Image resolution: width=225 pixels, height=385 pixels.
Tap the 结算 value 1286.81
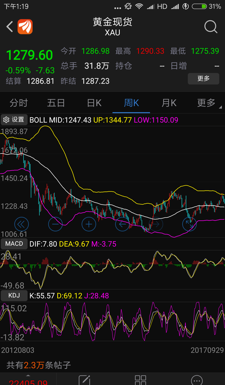pos(40,81)
